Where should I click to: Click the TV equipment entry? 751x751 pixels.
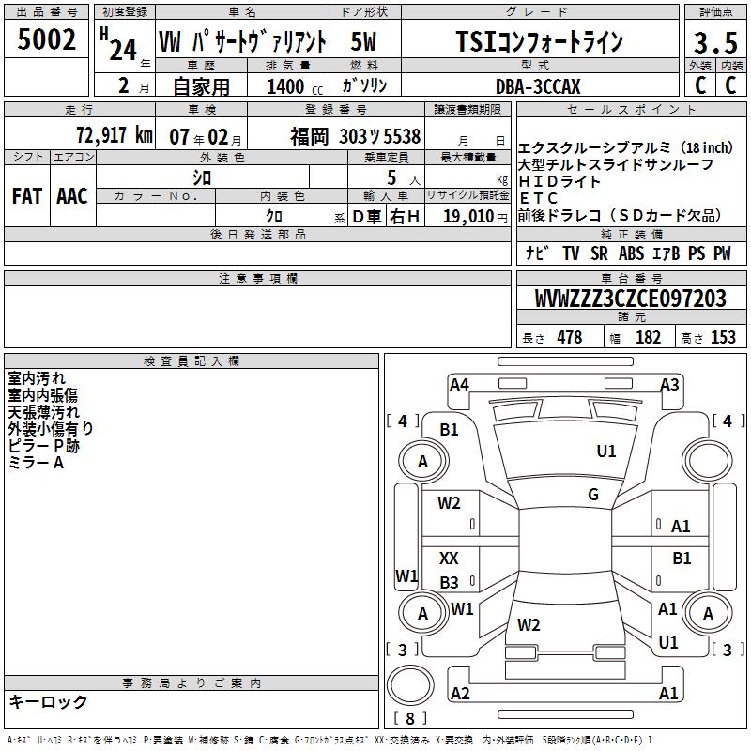pyautogui.click(x=571, y=253)
